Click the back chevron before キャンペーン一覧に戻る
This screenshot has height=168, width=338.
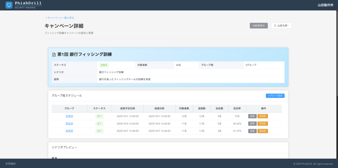tap(46, 17)
